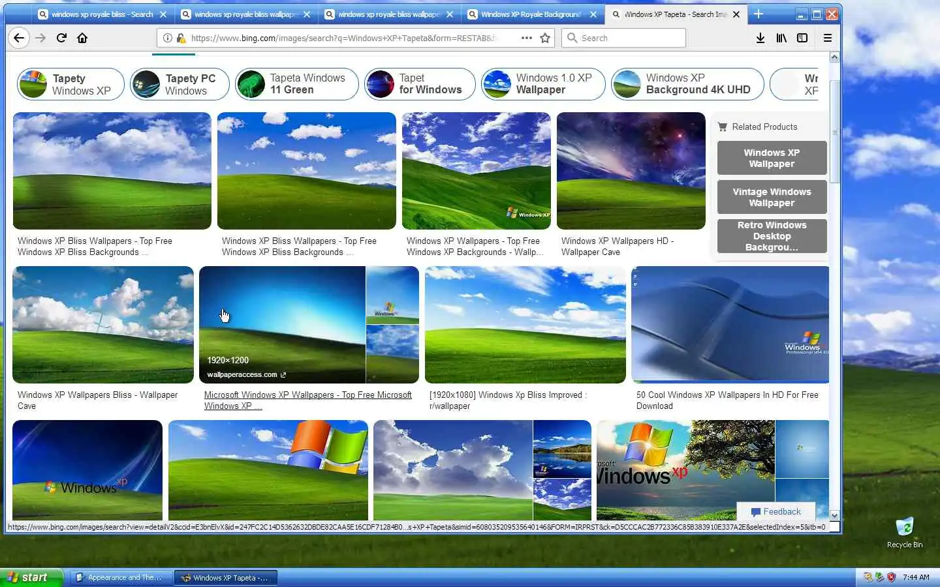Select the Tapety Windows XP suggestion chip

[x=70, y=84]
